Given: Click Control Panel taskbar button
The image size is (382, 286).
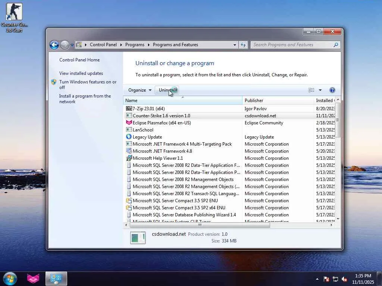Looking at the screenshot, I should [56, 279].
